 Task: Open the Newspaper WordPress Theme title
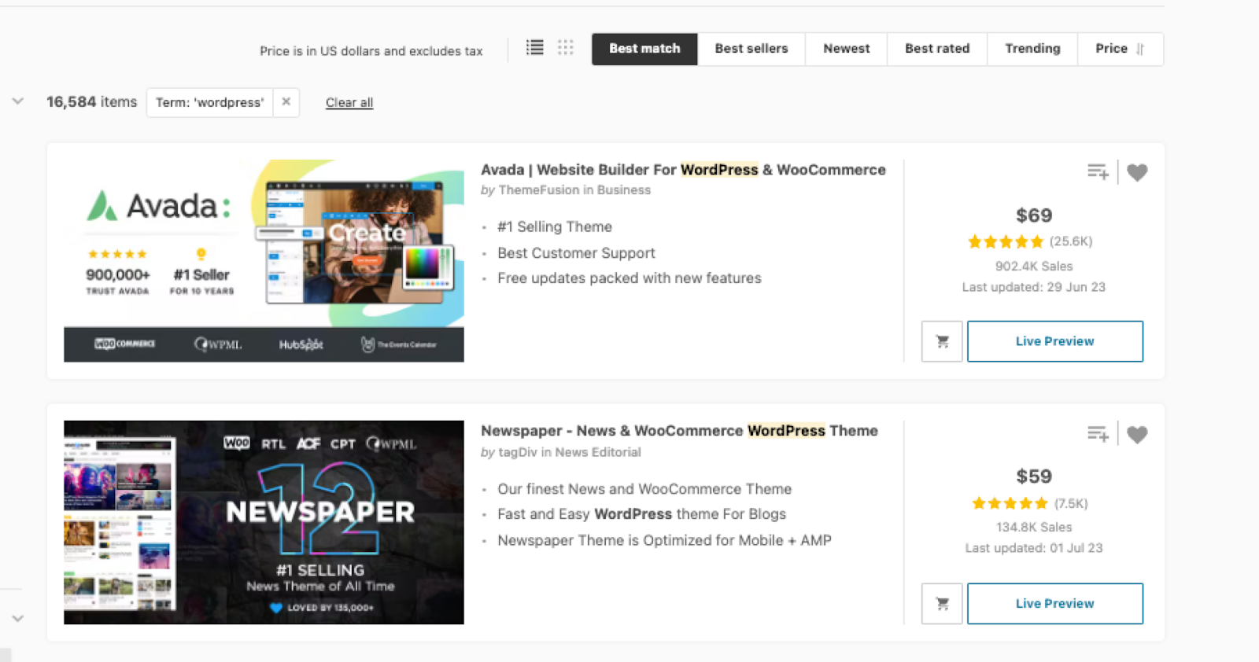(679, 431)
